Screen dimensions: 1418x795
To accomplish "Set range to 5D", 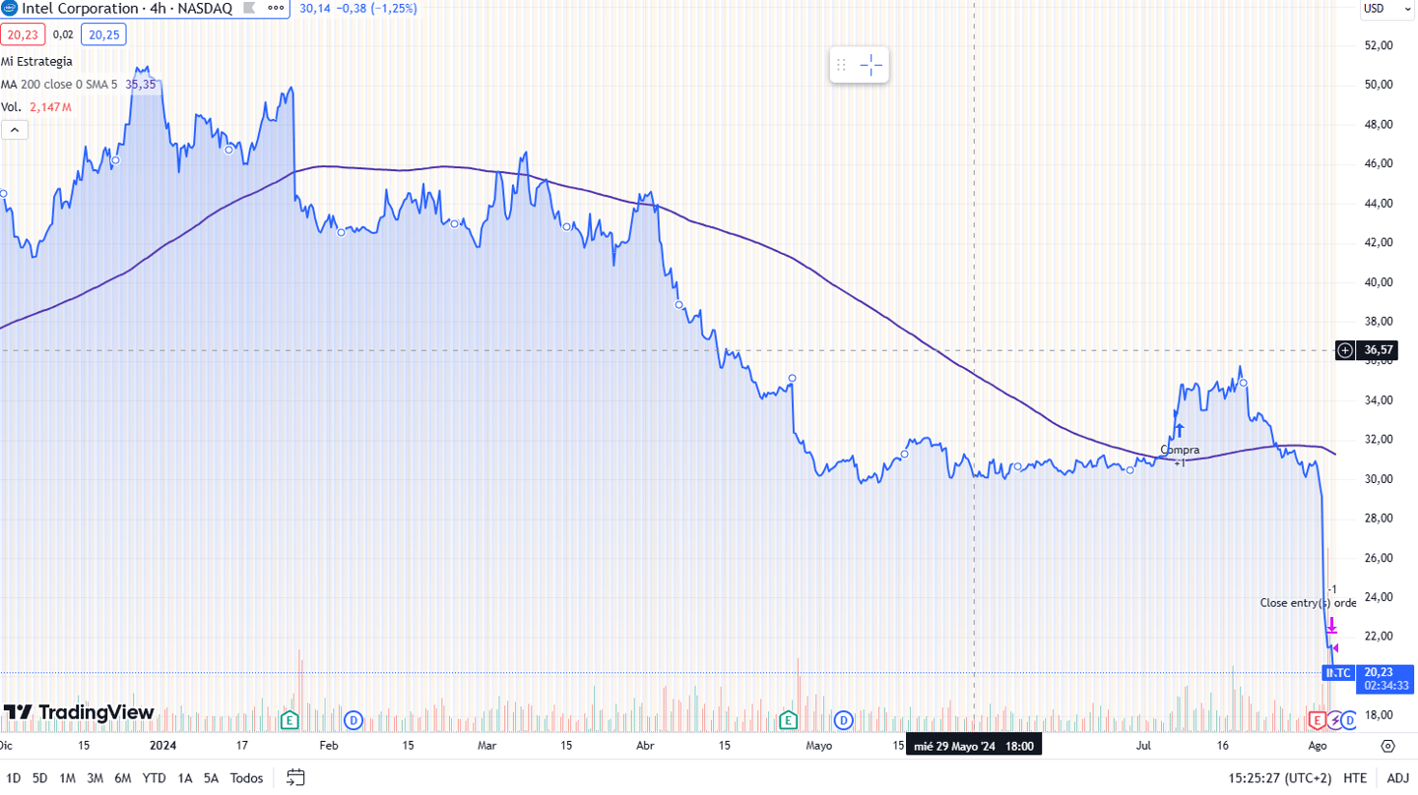I will (x=39, y=778).
